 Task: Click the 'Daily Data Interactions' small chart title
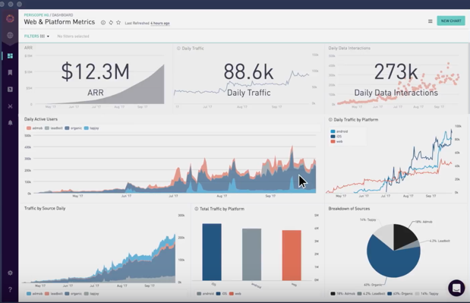point(349,48)
